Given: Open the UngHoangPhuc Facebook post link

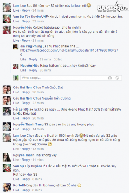Looking at the screenshot, I should 69,52.
